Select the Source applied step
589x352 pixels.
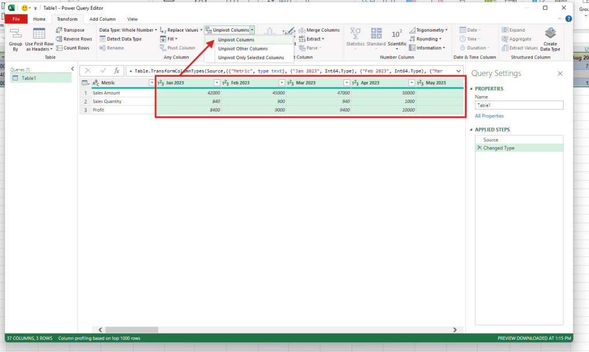point(491,140)
